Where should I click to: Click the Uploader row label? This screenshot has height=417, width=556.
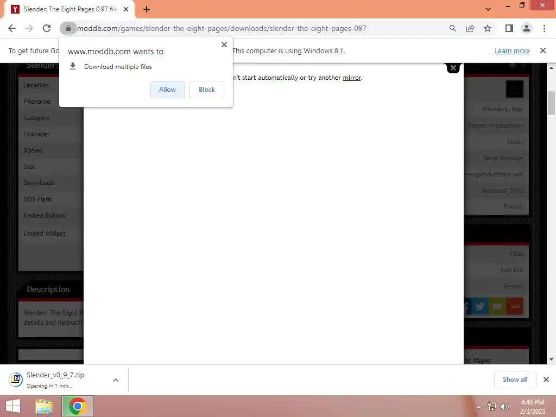36,134
